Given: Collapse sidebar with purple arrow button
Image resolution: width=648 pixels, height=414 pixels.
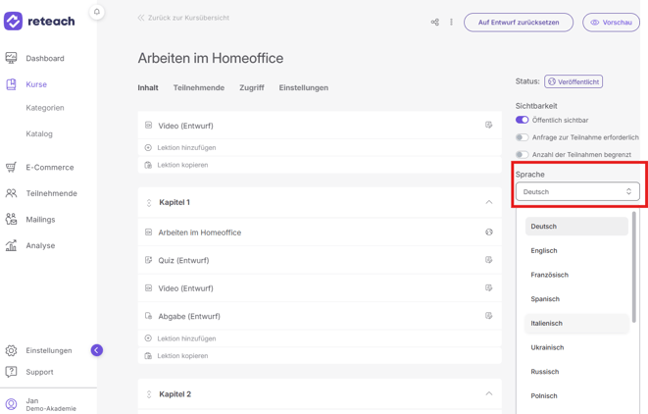Looking at the screenshot, I should point(96,350).
